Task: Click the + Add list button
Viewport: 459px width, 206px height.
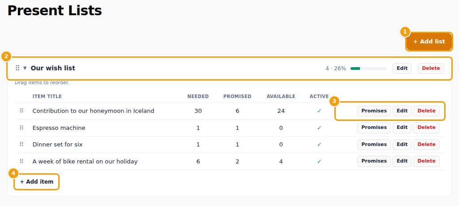Action: [429, 42]
